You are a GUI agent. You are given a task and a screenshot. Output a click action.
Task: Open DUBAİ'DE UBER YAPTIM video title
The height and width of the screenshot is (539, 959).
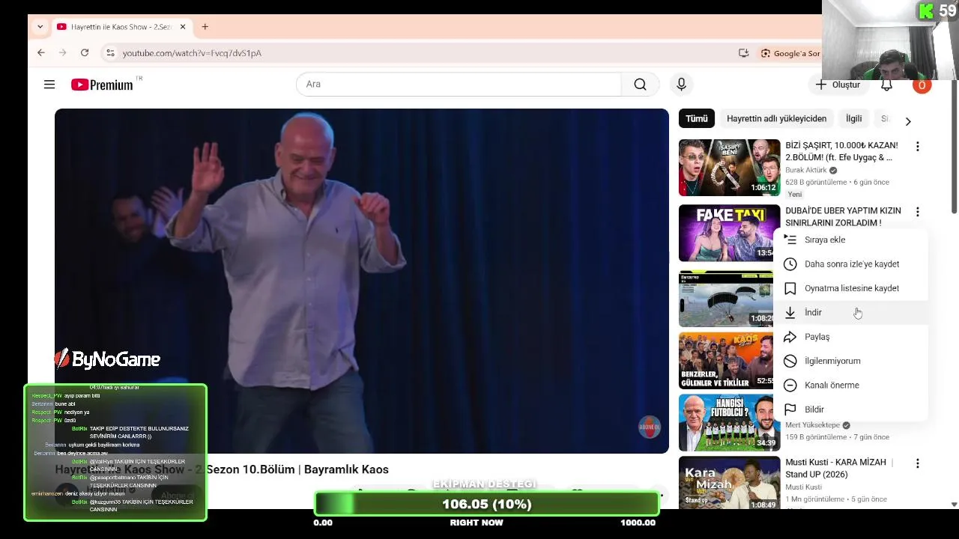(x=843, y=216)
